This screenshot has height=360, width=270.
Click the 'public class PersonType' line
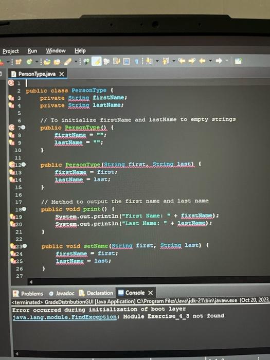coord(69,91)
